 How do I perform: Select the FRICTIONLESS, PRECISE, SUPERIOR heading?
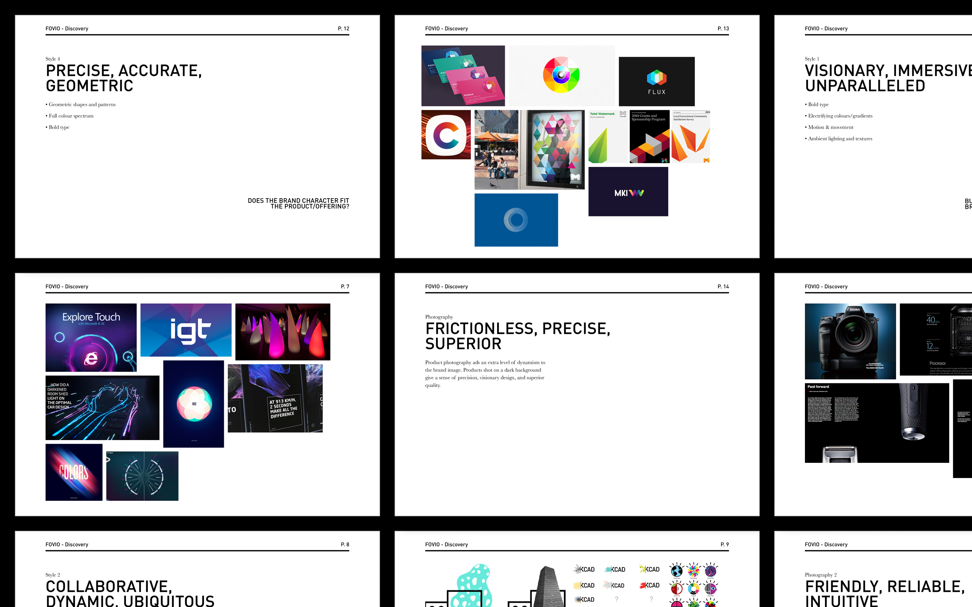(517, 336)
